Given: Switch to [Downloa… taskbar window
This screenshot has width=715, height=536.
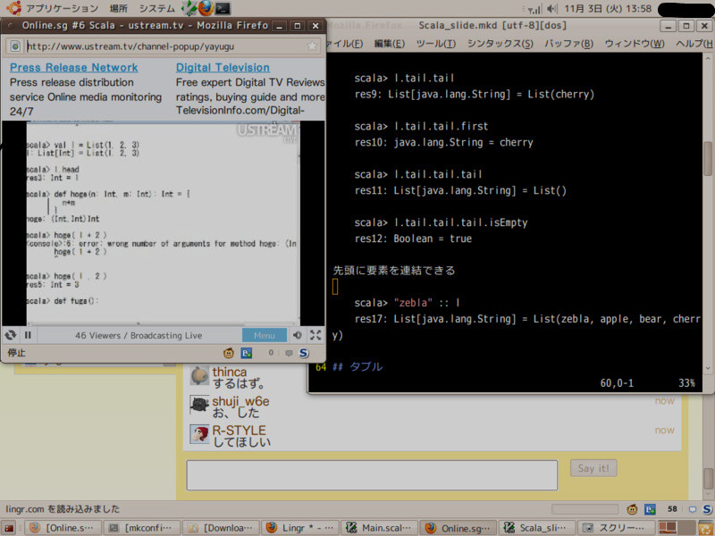Looking at the screenshot, I should pos(221,528).
